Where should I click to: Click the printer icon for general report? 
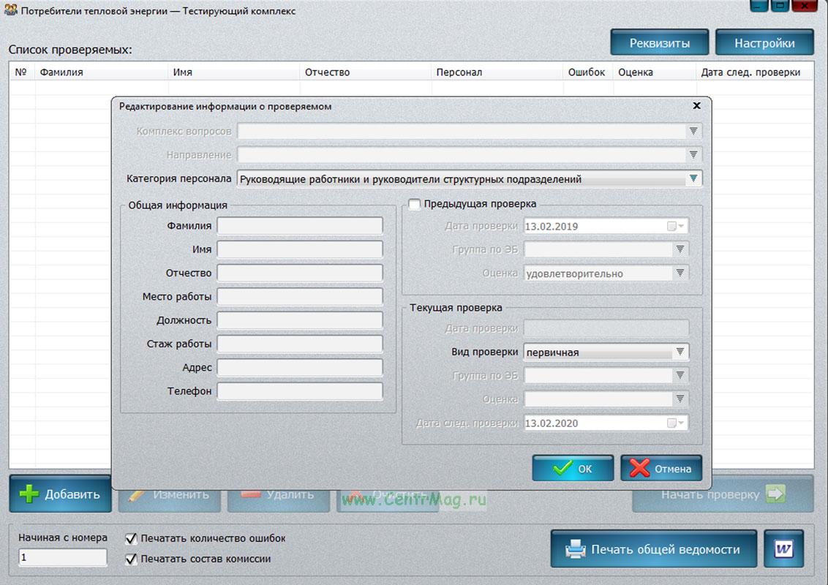(576, 549)
